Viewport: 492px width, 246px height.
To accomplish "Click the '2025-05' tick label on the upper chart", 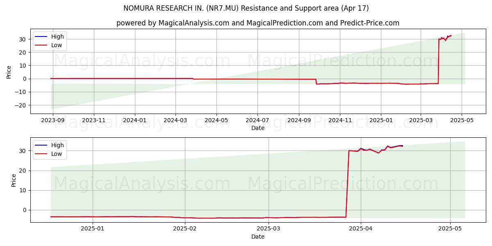I will pos(462,120).
